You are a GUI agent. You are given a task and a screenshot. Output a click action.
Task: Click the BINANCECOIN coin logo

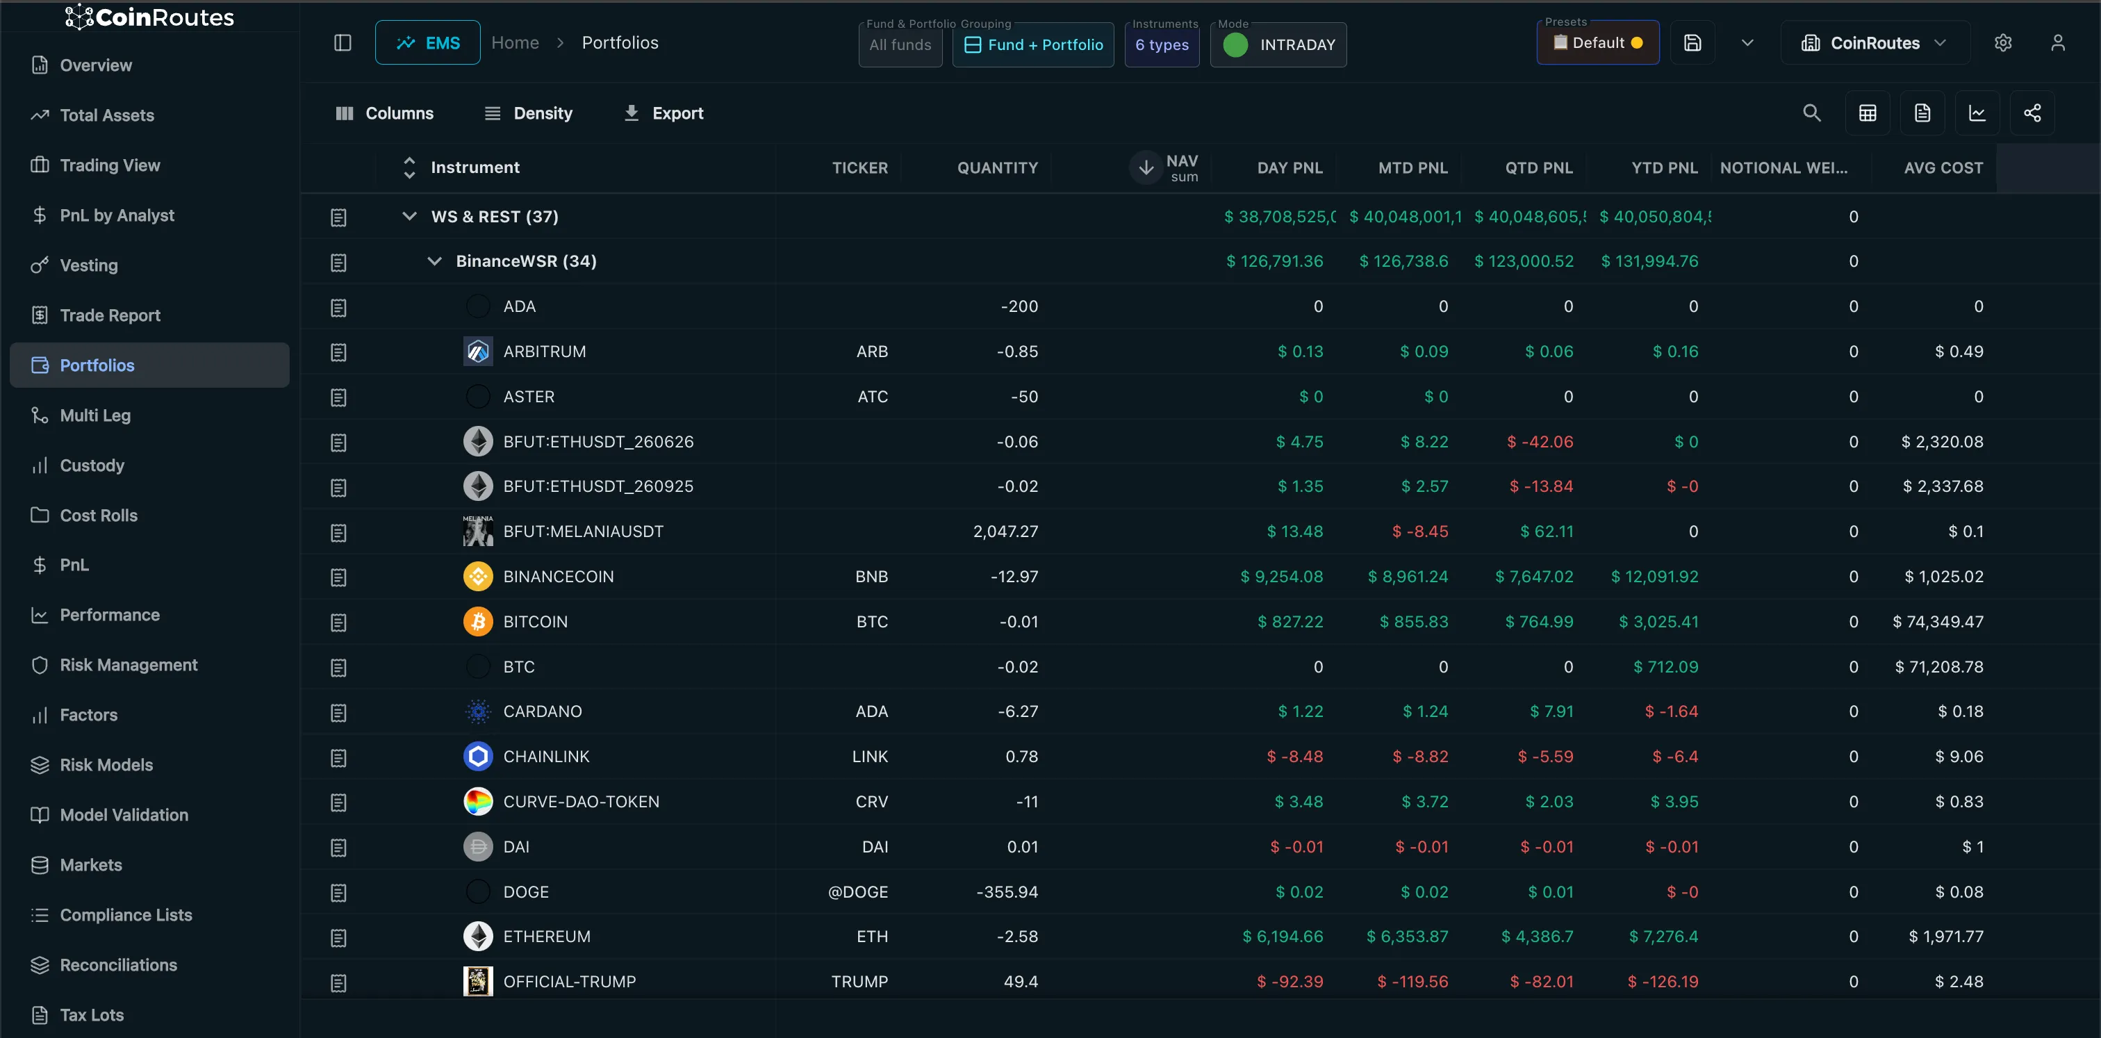pyautogui.click(x=478, y=577)
